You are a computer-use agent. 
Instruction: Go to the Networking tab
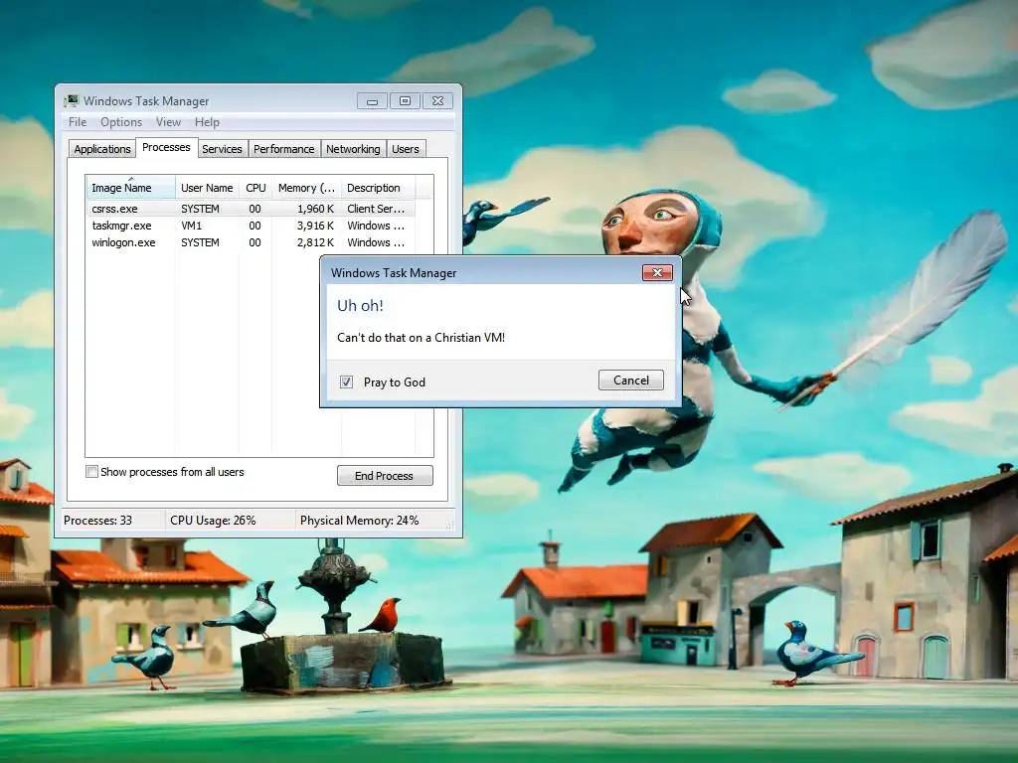coord(353,149)
